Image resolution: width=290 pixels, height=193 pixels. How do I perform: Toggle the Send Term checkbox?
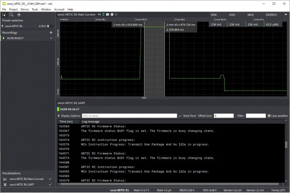[x=180, y=116]
